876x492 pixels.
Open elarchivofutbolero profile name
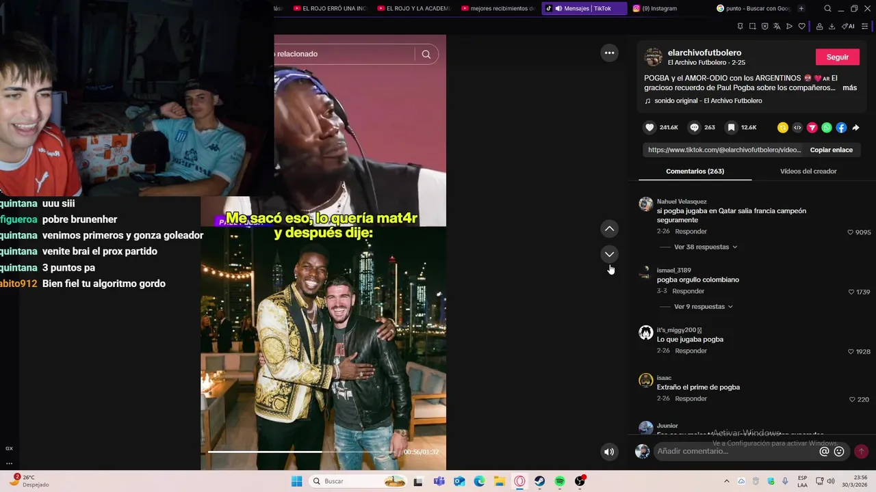pos(704,53)
